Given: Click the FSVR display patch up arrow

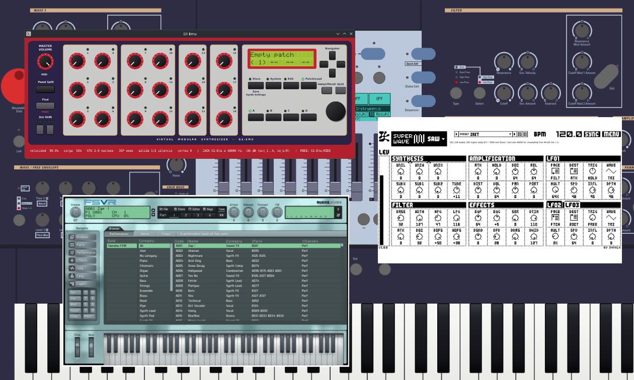Looking at the screenshot, I should [153, 209].
